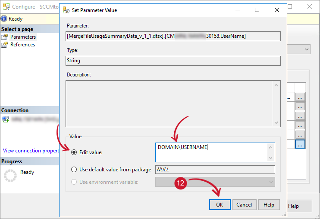Open View connection properties link
The height and width of the screenshot is (219, 320).
pos(31,151)
